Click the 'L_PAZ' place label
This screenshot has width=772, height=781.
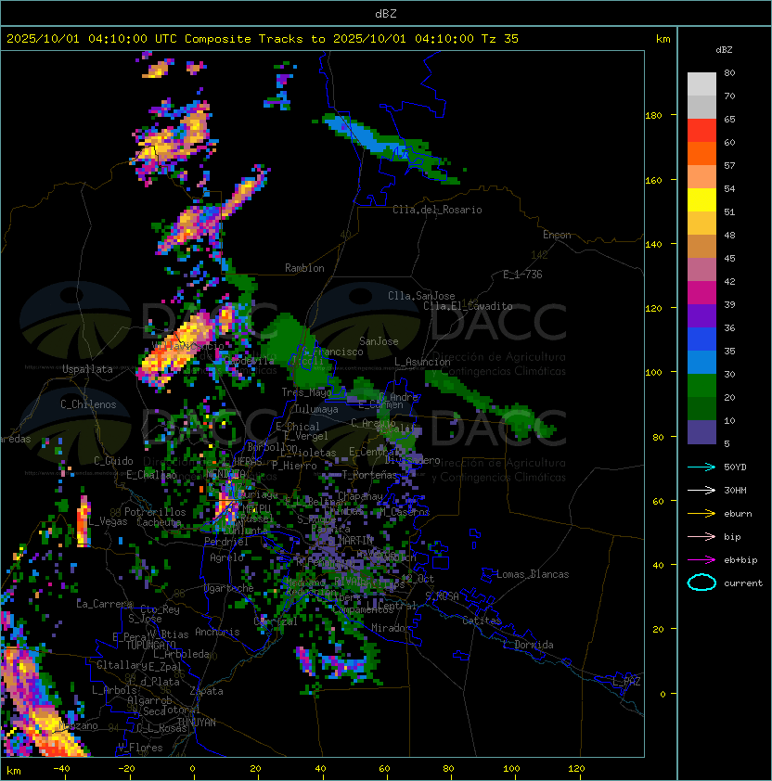[x=626, y=682]
